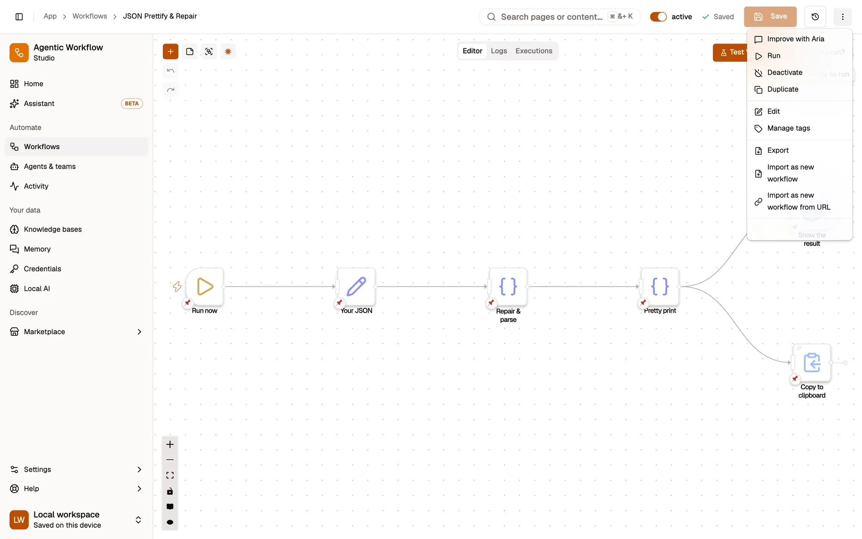Select the Run now trigger node

tap(205, 286)
